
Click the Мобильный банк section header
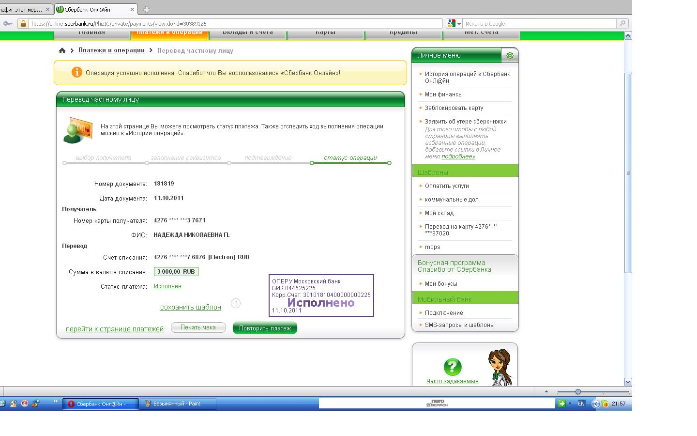point(465,298)
